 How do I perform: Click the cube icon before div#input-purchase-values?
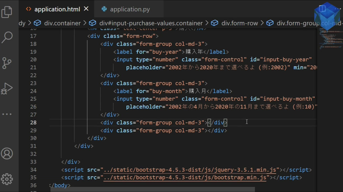click(x=93, y=23)
